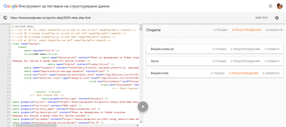
Task: Click the meta robots index,follow line
Action: pos(81,64)
